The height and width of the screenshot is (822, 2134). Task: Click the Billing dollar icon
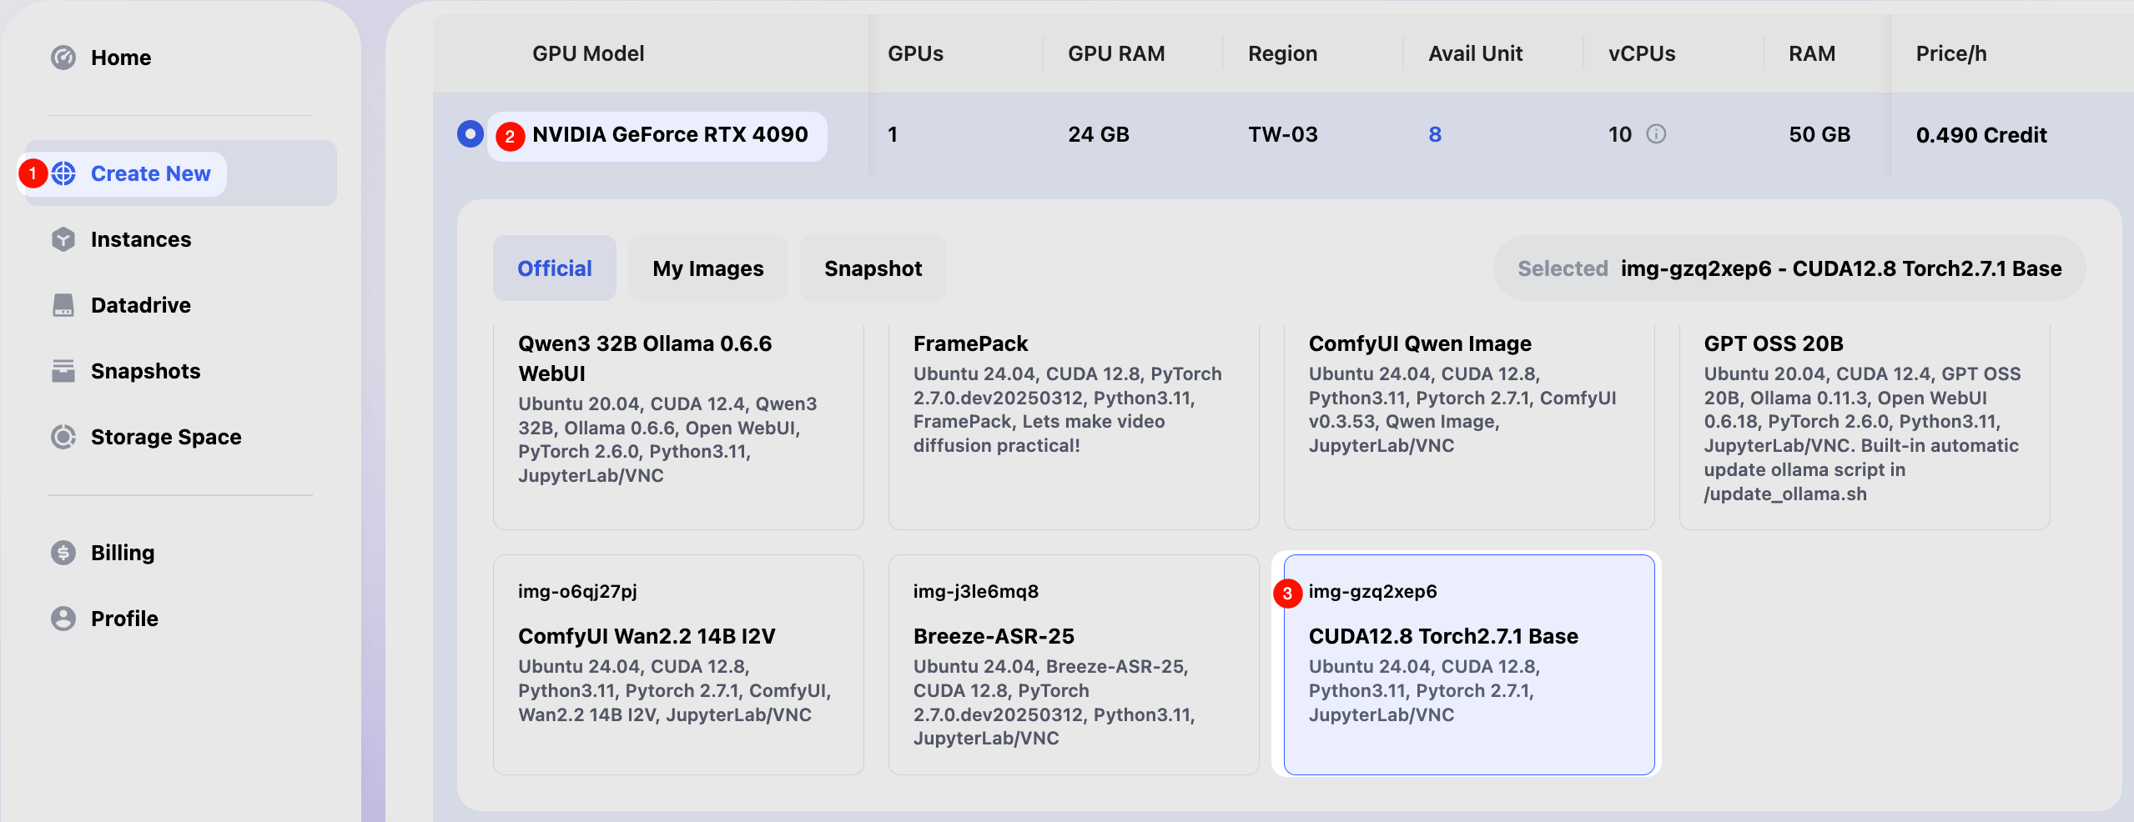click(x=63, y=553)
